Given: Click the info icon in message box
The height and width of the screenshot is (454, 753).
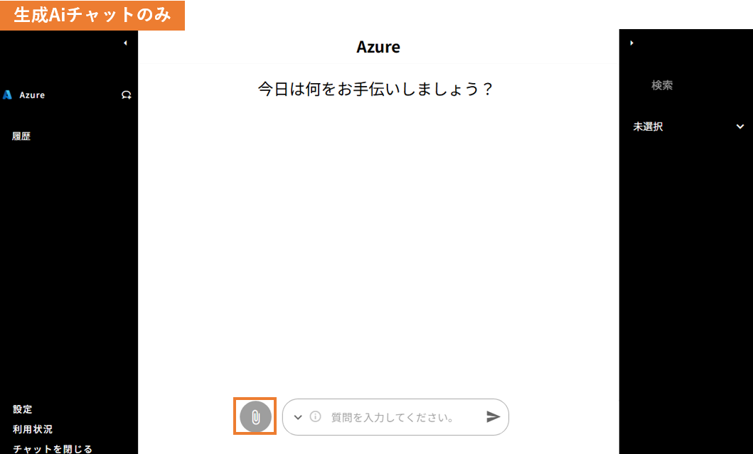Looking at the screenshot, I should click(315, 417).
